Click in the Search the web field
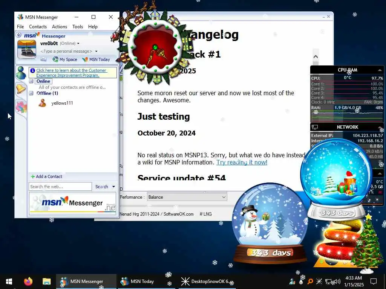The image size is (386, 289). click(x=60, y=187)
